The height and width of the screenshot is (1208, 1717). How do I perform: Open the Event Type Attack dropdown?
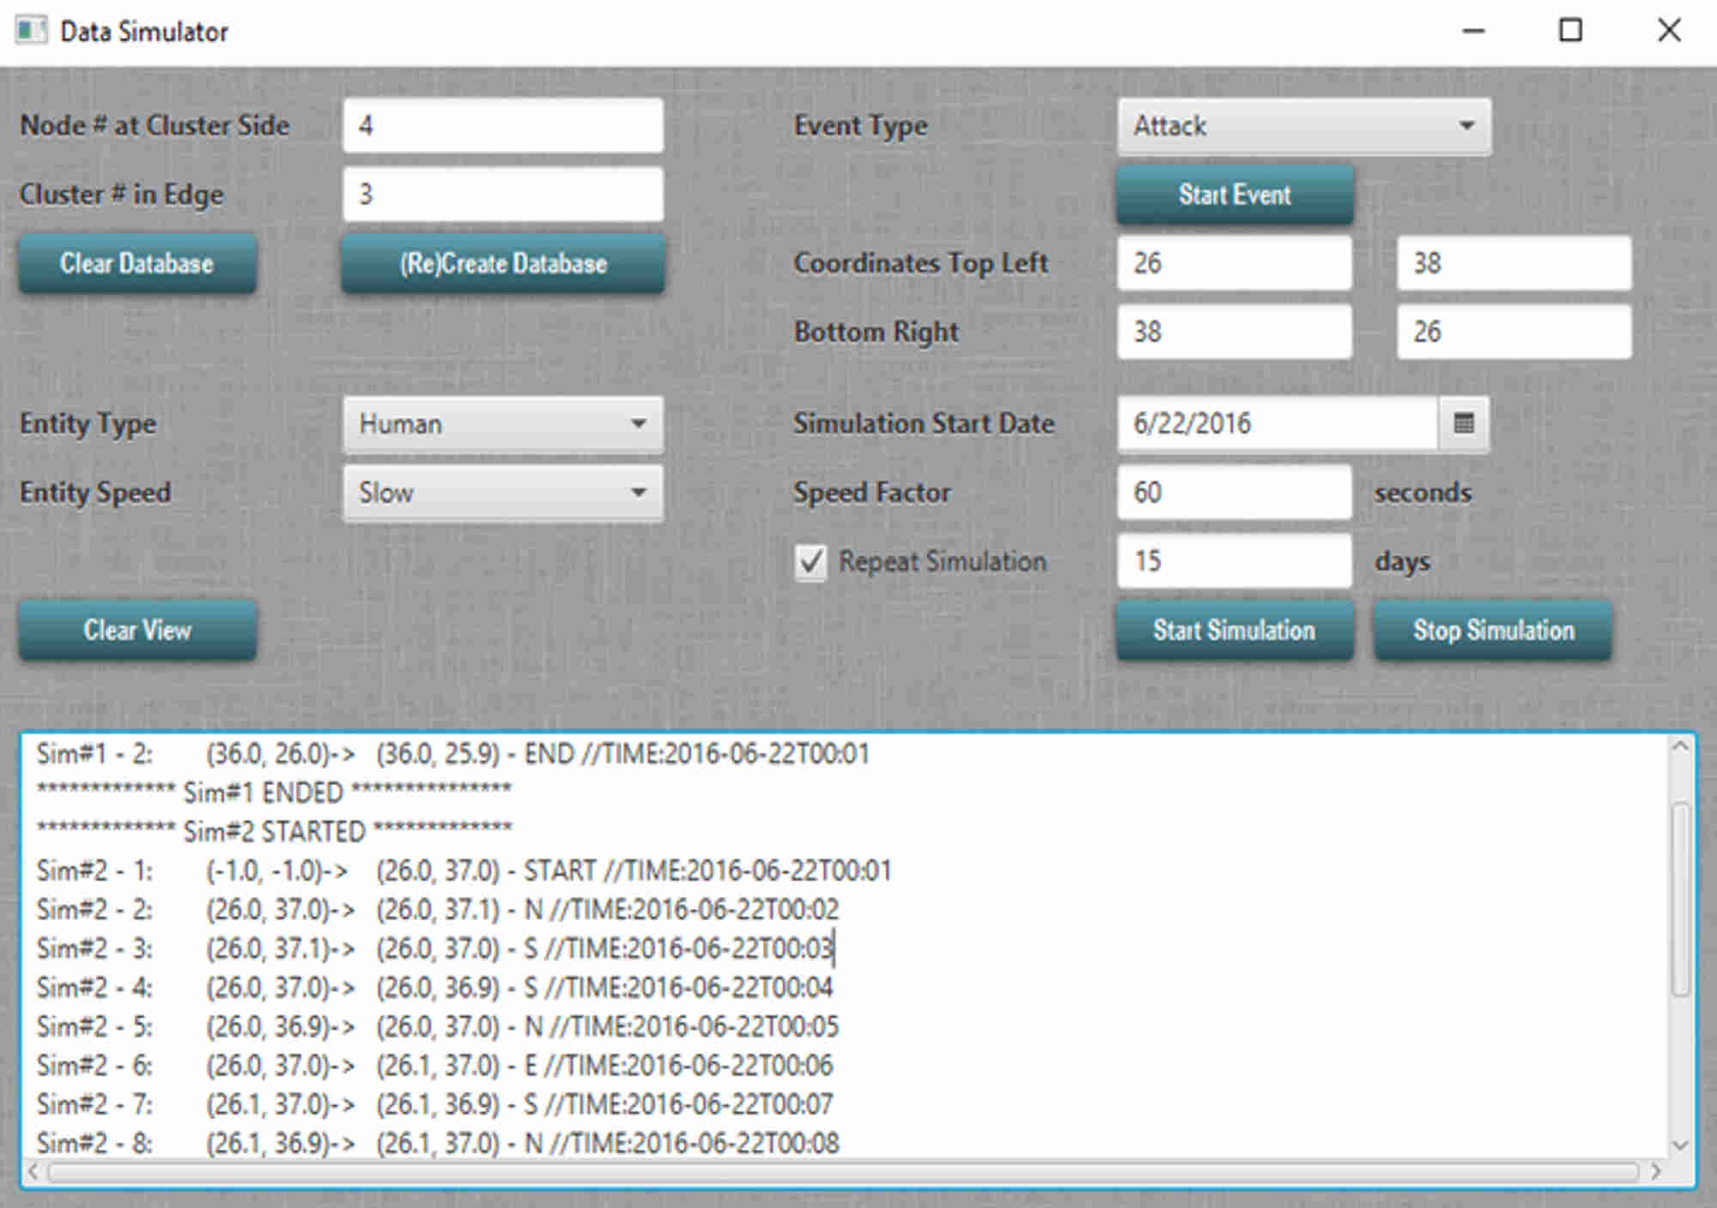tap(1303, 126)
